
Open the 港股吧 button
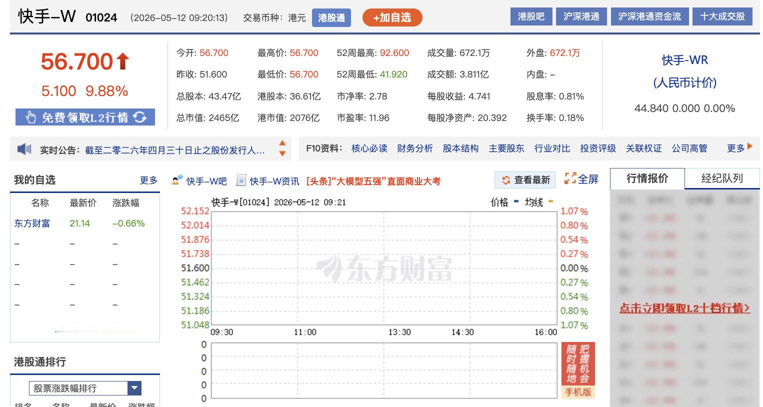531,16
